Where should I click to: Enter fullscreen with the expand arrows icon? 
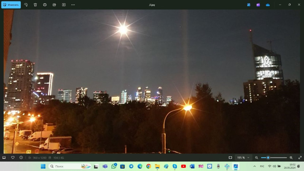tap(300, 157)
